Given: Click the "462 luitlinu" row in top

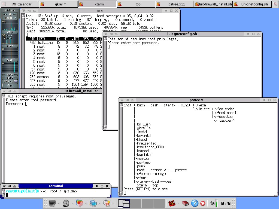Looking at the screenshot, I should tap(64, 42).
